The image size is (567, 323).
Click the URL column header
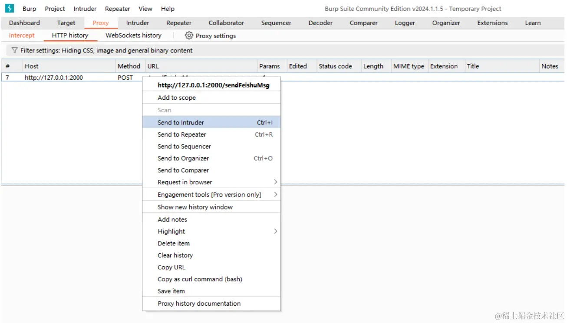(x=201, y=66)
